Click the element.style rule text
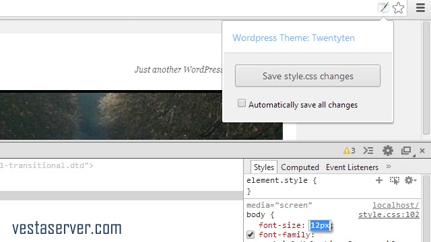 [281, 181]
